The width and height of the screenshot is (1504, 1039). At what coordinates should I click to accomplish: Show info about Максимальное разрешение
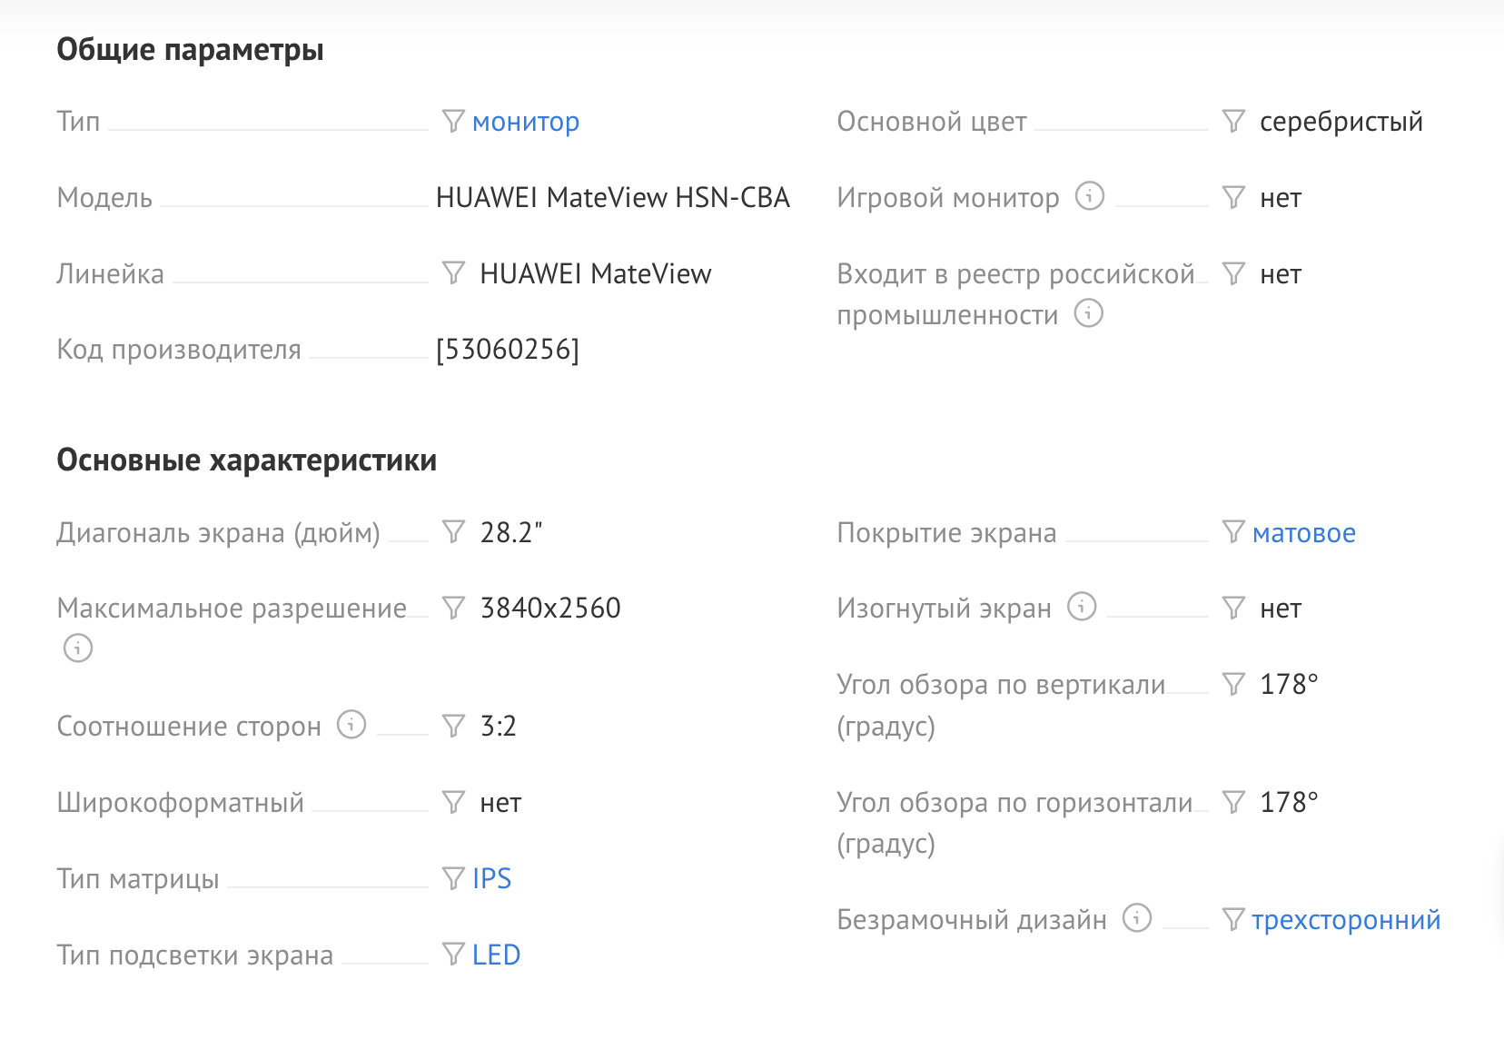click(x=78, y=648)
